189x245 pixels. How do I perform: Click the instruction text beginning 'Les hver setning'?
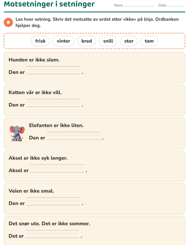(97, 22)
